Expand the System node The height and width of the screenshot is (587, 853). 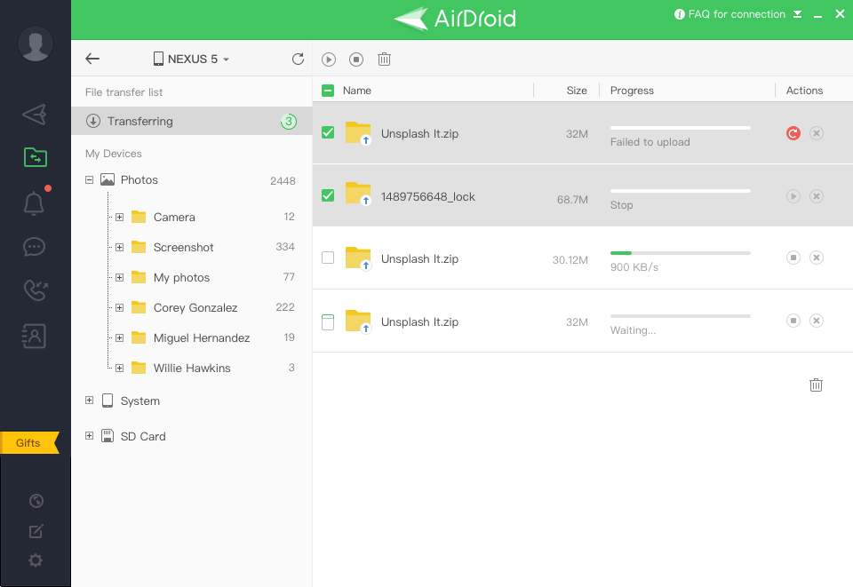89,401
